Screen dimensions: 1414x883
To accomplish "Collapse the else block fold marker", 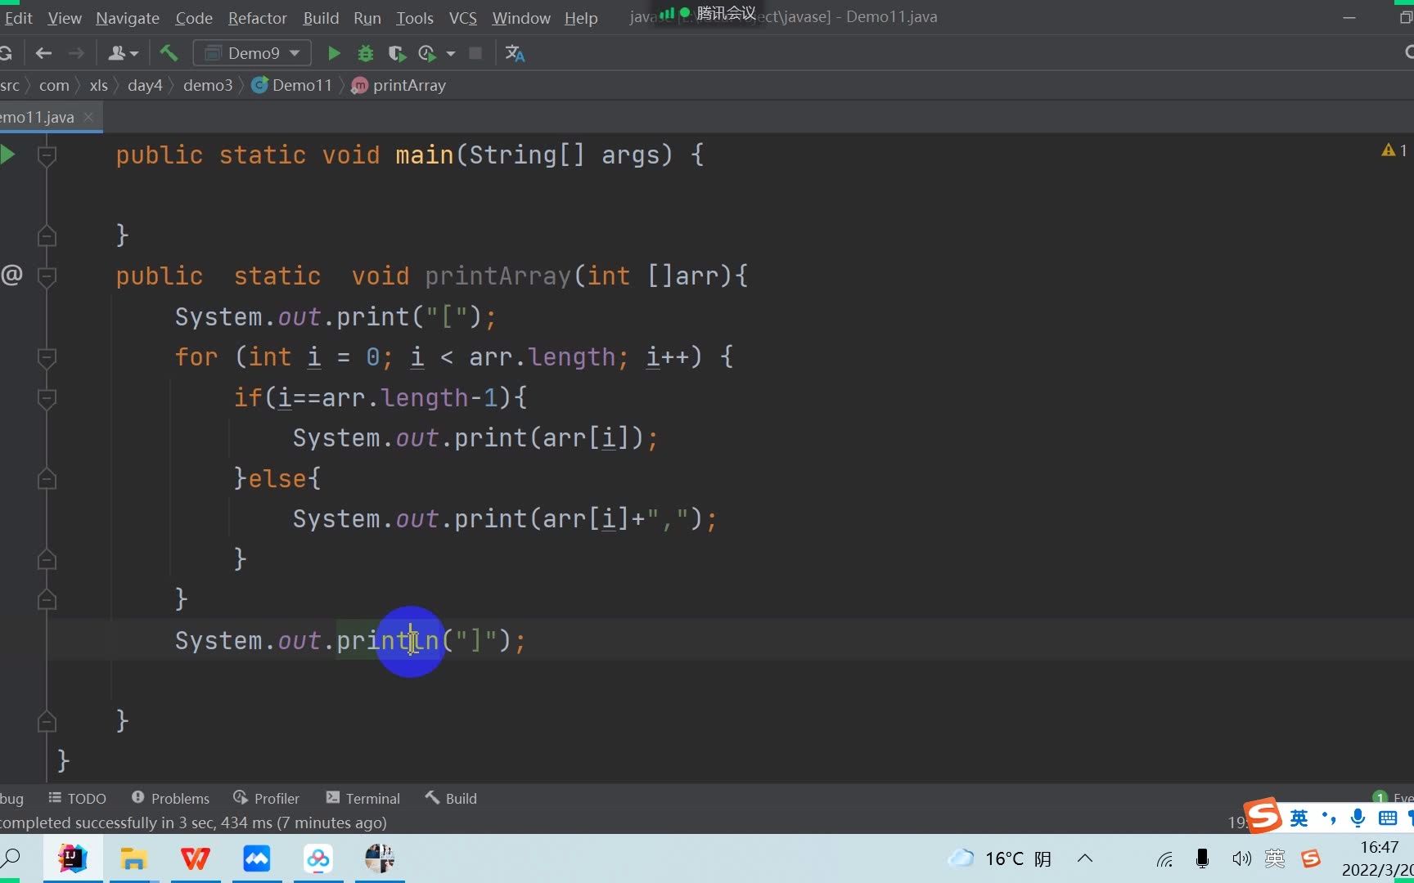I will tap(47, 479).
